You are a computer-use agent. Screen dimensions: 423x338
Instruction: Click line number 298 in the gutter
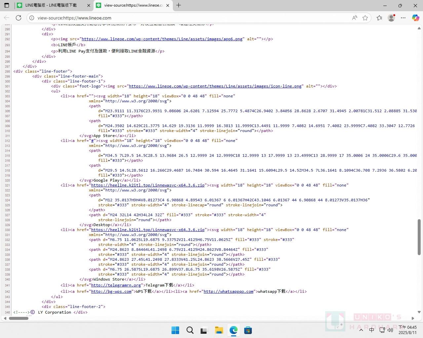click(x=7, y=71)
